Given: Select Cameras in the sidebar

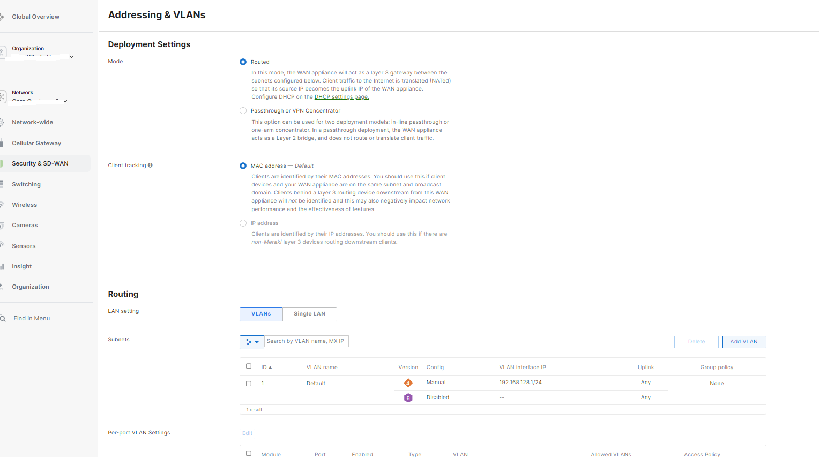Looking at the screenshot, I should point(24,224).
